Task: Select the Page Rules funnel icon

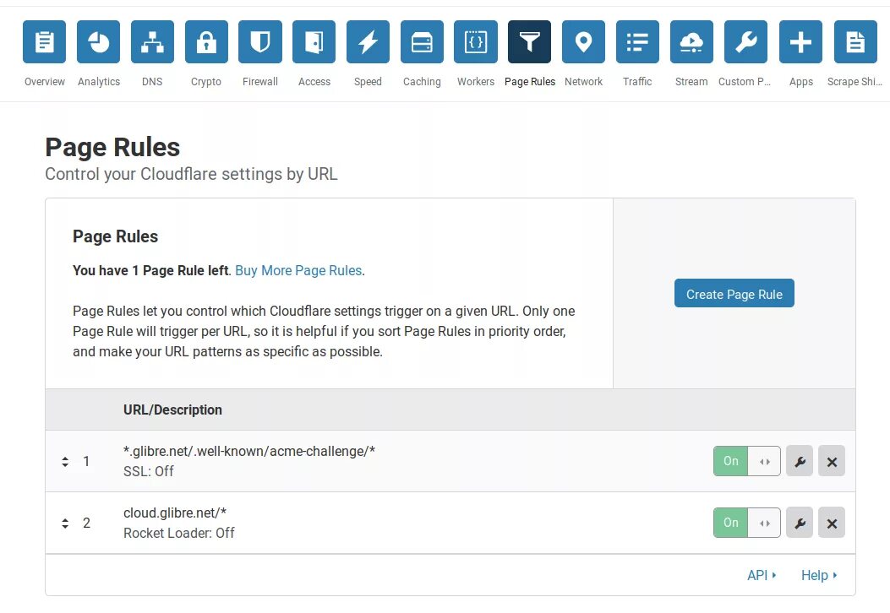Action: click(530, 42)
